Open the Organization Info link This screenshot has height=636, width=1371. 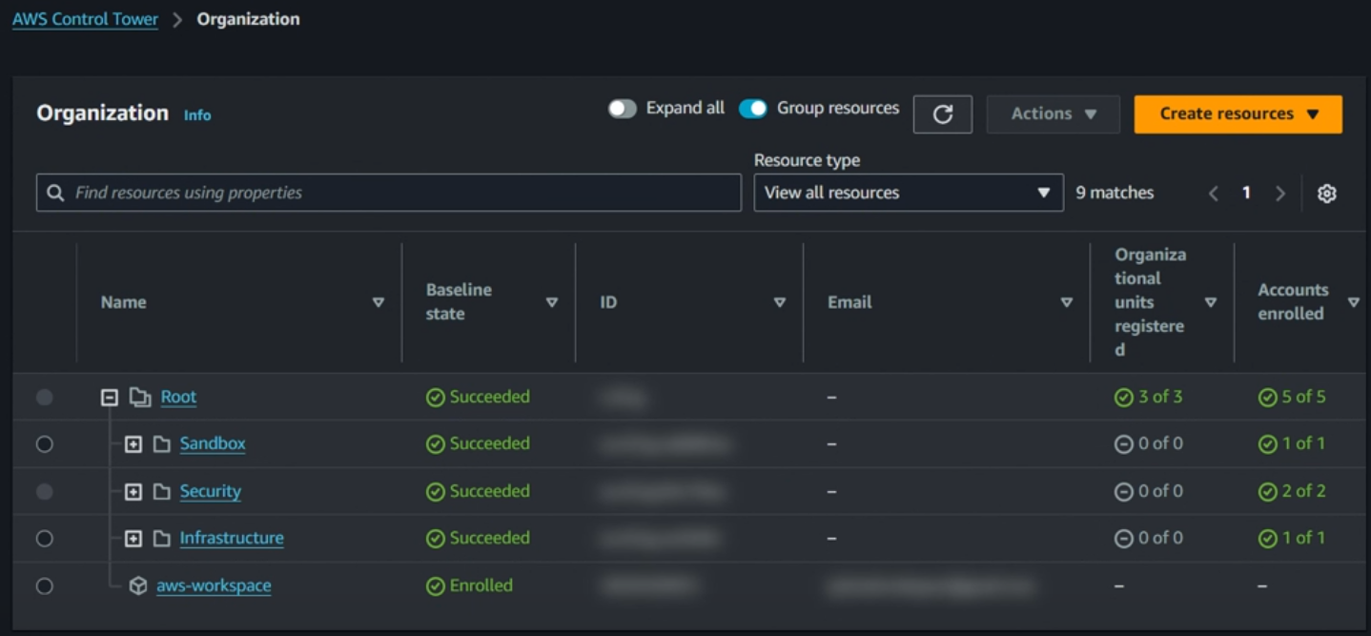(x=197, y=115)
